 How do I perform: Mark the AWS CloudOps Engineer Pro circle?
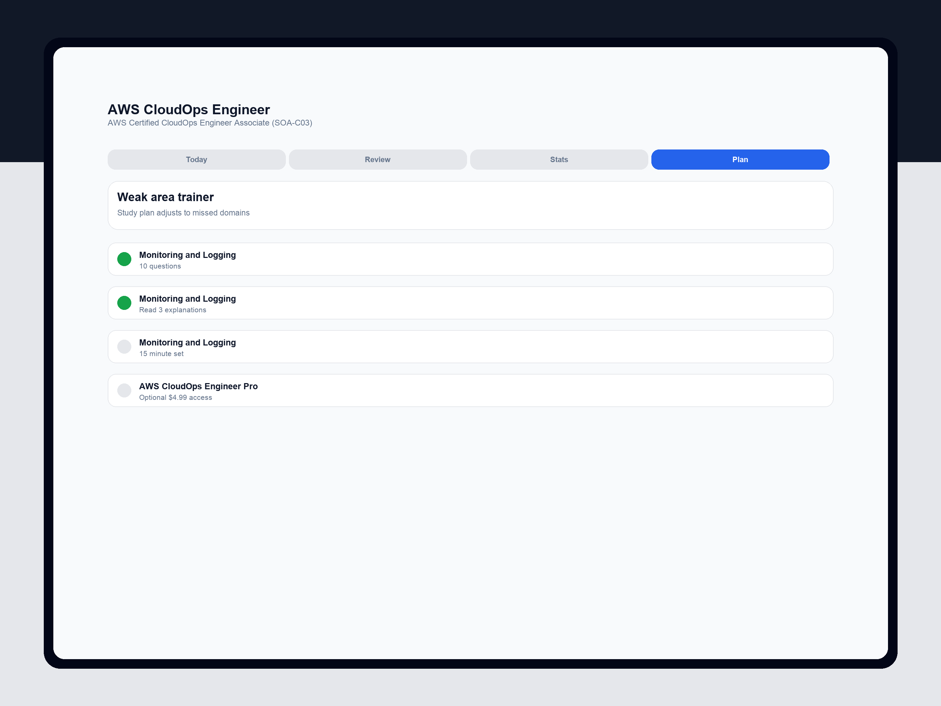point(124,391)
